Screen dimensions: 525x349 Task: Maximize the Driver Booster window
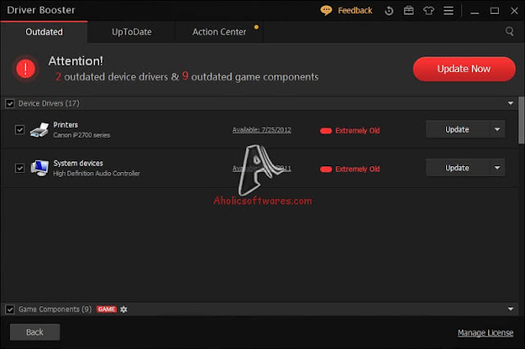[494, 11]
